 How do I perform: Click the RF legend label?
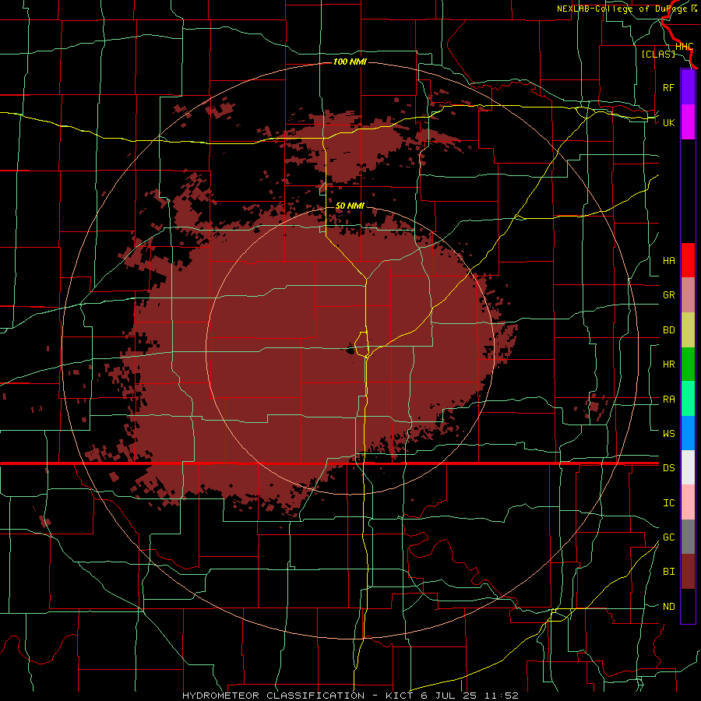pos(668,87)
